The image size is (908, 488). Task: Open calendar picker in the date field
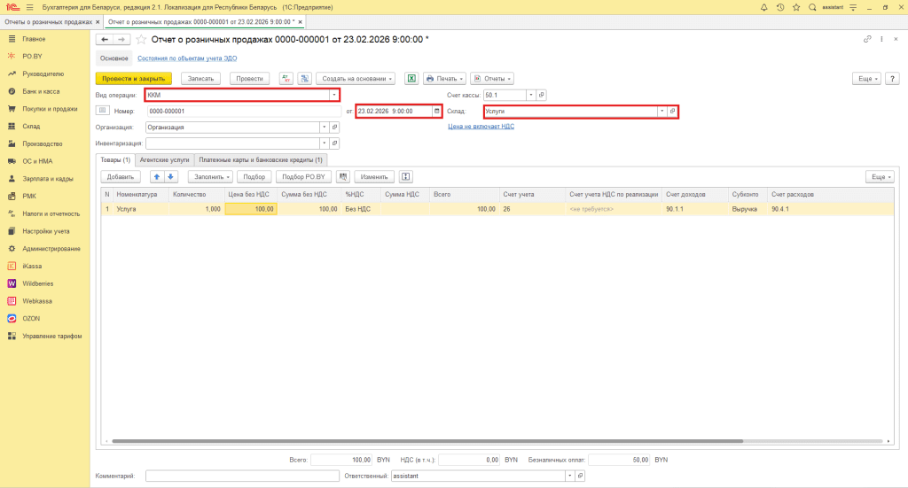(436, 111)
